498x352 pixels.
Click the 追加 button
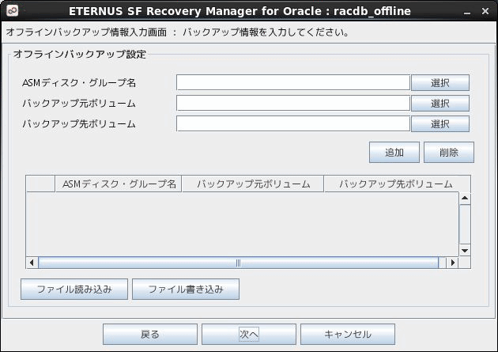tap(394, 152)
